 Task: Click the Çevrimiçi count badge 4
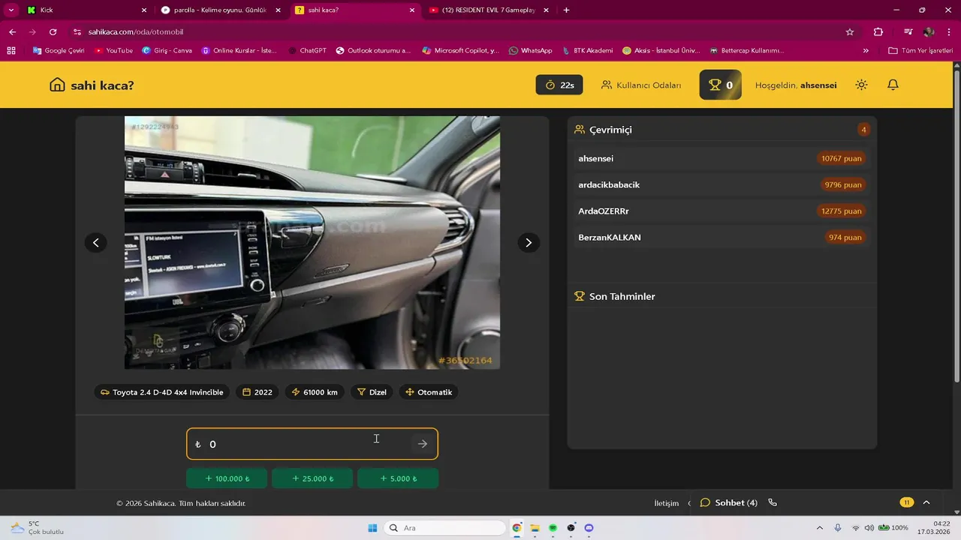coord(863,130)
